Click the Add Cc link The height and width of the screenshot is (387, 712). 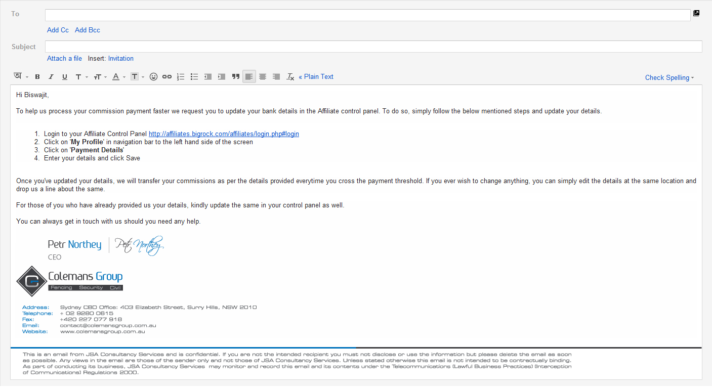pyautogui.click(x=58, y=30)
